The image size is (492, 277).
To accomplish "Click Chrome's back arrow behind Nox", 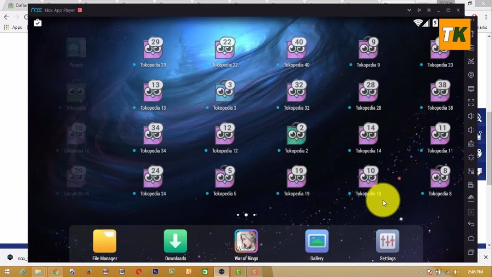I will (x=6, y=17).
